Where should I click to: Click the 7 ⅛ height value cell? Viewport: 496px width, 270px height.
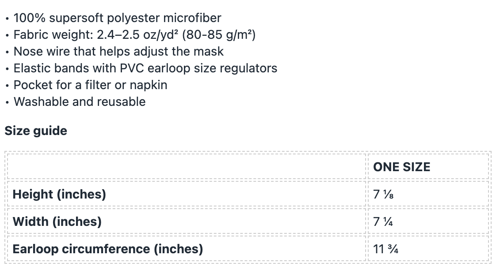(x=428, y=194)
